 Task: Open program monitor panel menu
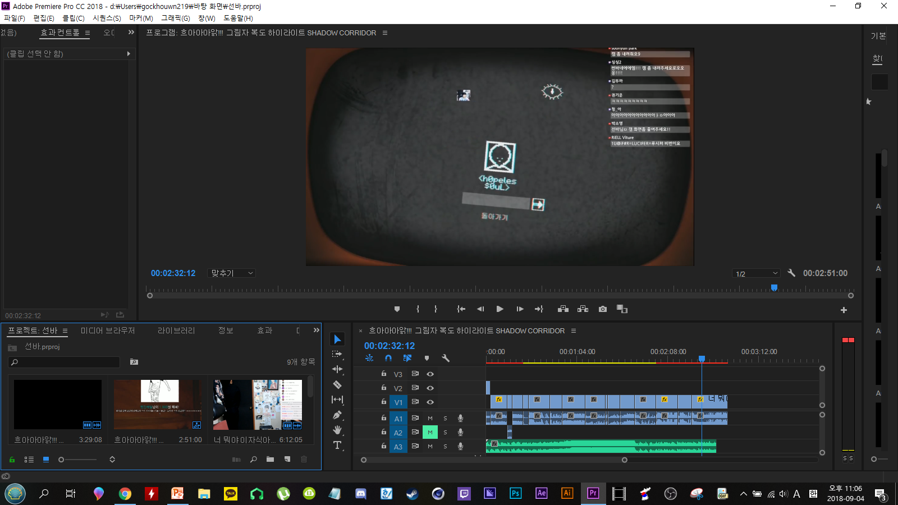[385, 33]
